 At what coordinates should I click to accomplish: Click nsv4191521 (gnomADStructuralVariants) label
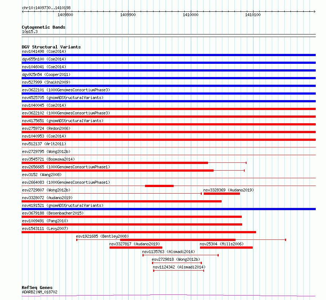click(x=63, y=205)
